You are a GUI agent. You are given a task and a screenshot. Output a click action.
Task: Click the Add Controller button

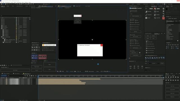click(136, 36)
